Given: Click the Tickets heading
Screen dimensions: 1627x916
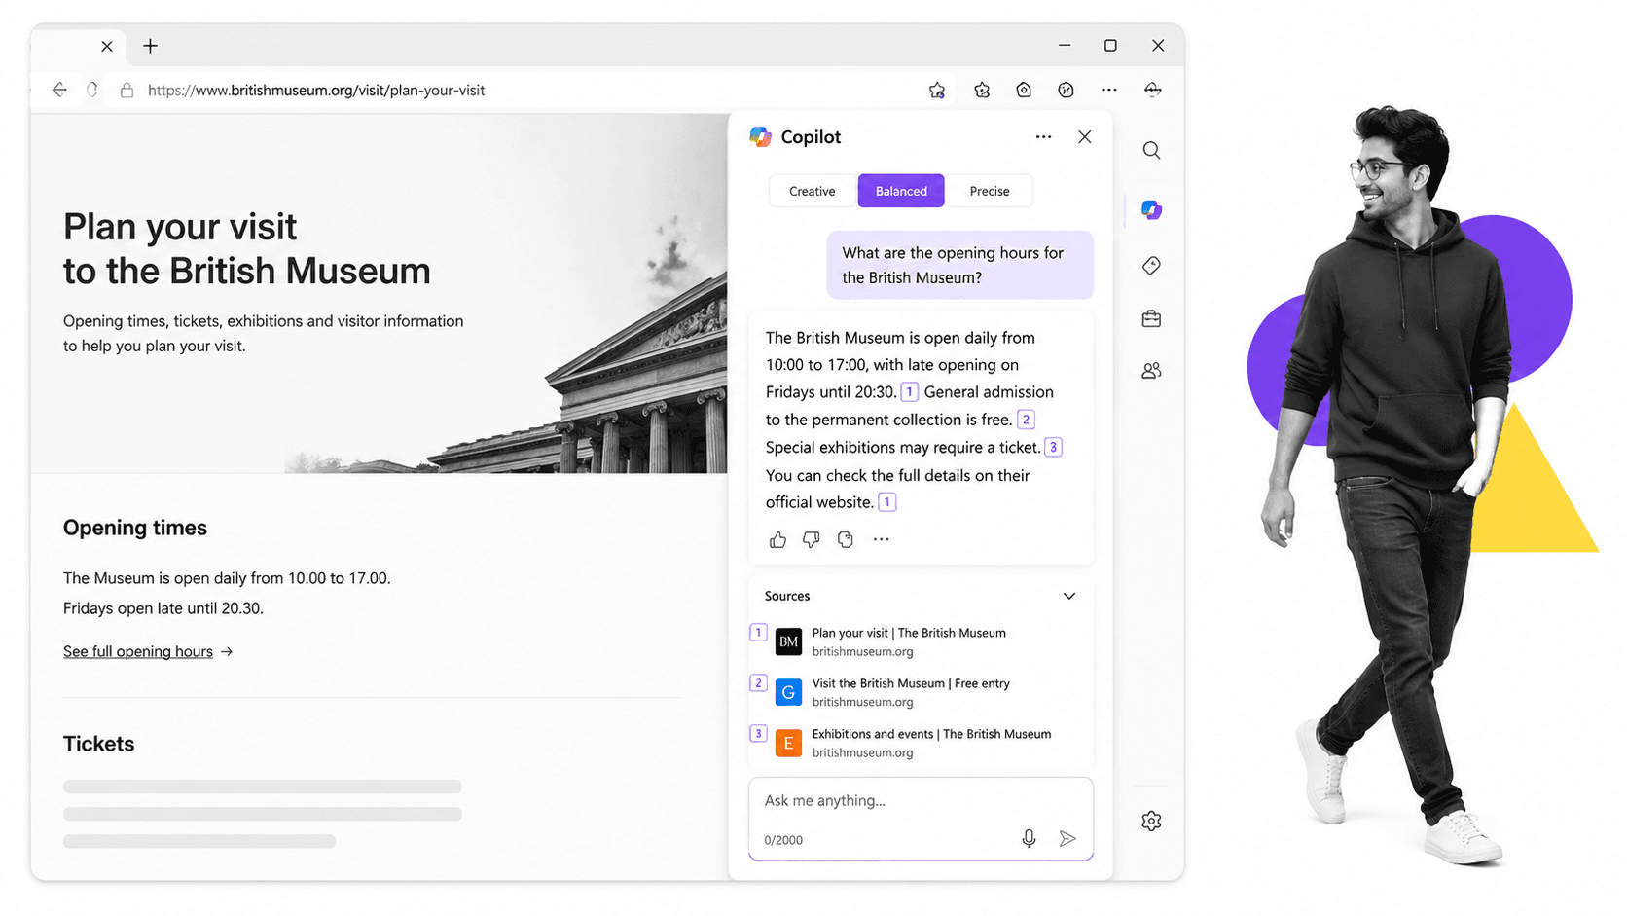Looking at the screenshot, I should pos(98,744).
